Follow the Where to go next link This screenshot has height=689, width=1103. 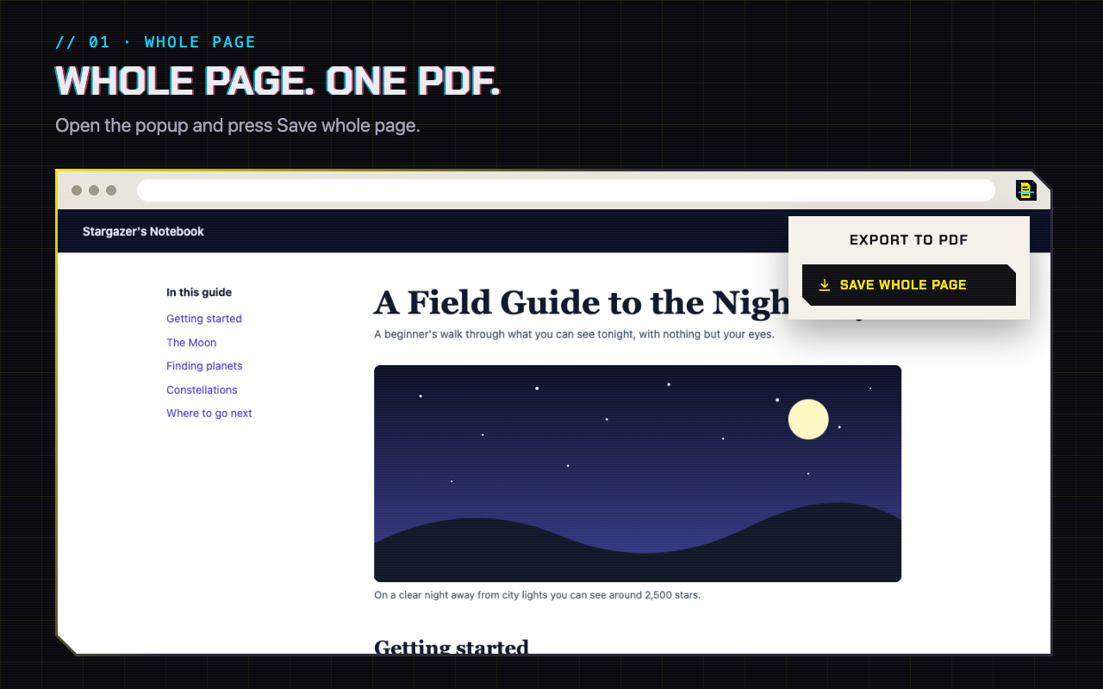[x=209, y=413]
